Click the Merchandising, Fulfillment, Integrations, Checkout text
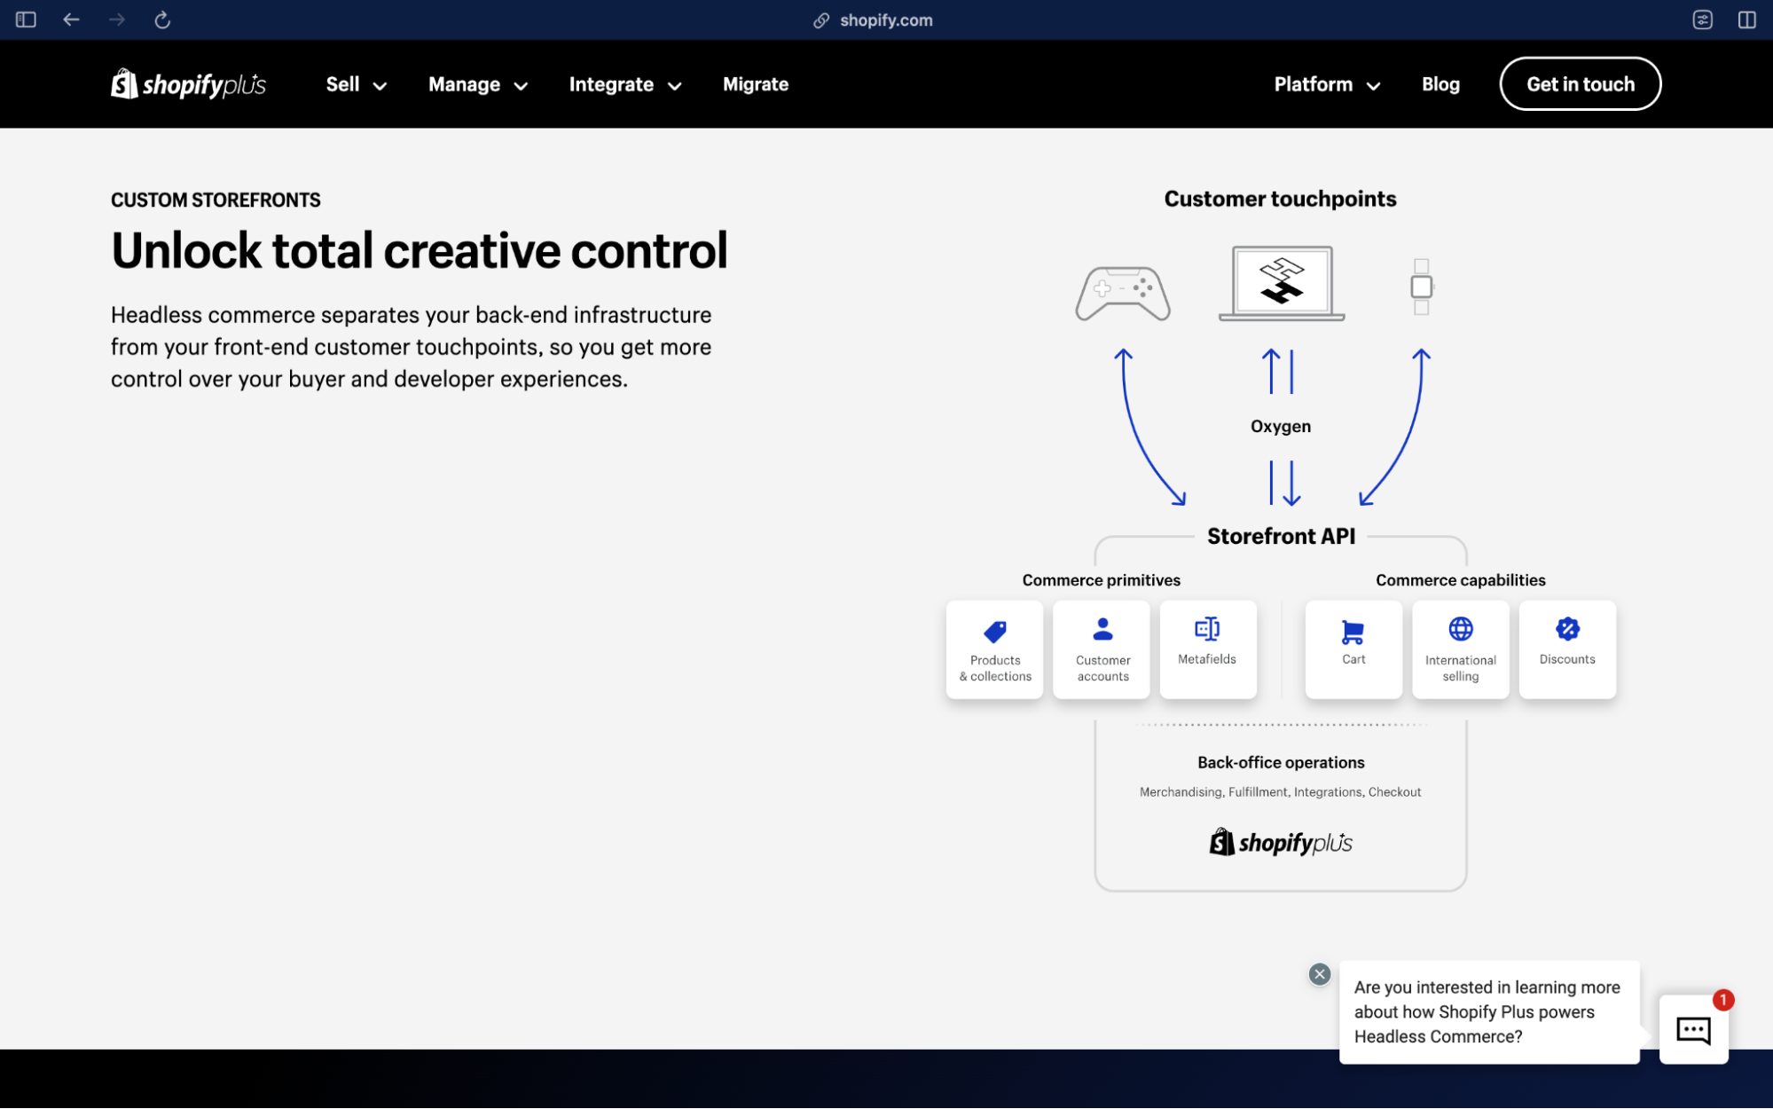Image resolution: width=1773 pixels, height=1109 pixels. (x=1280, y=791)
